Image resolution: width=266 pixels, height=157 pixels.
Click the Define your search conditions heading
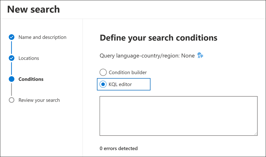click(x=158, y=38)
